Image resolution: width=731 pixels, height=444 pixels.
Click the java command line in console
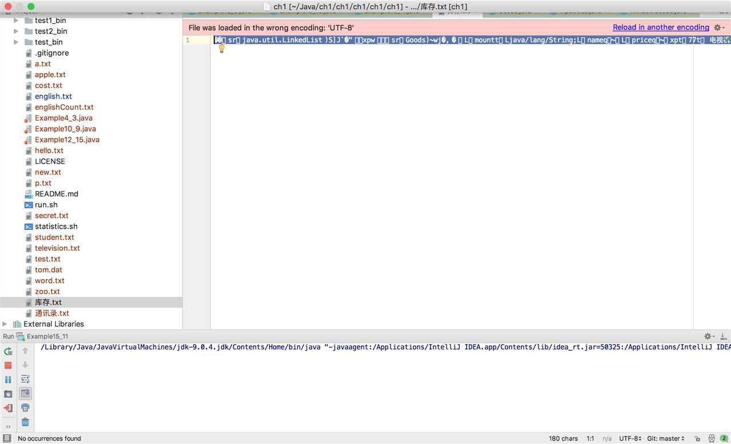coord(385,347)
